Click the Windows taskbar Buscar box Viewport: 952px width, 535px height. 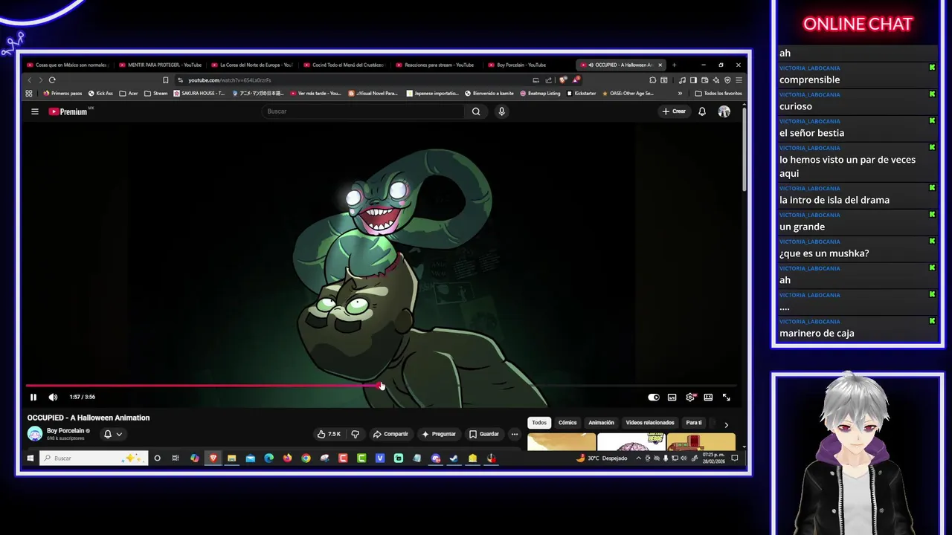(x=94, y=458)
